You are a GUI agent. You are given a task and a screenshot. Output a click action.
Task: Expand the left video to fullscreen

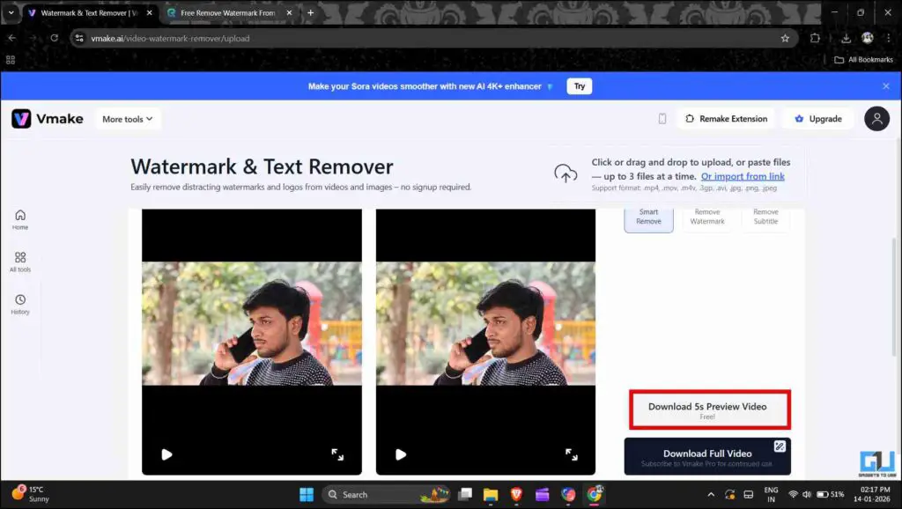(x=337, y=454)
